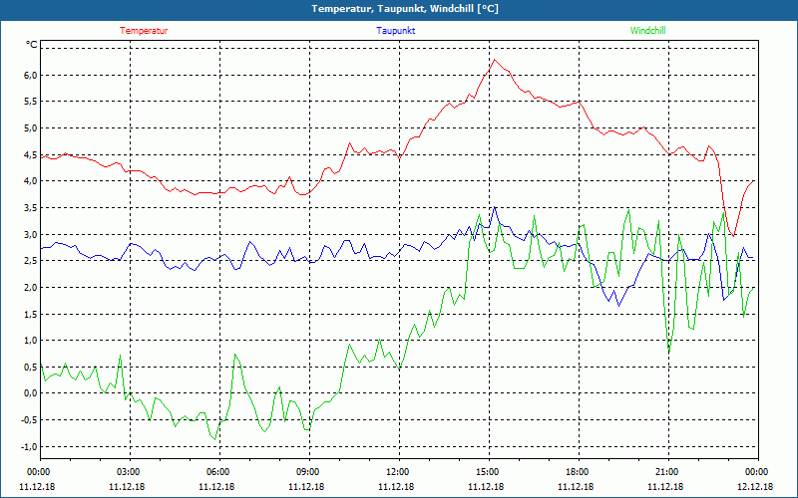Click the '-1,0' y-axis value

click(x=30, y=446)
